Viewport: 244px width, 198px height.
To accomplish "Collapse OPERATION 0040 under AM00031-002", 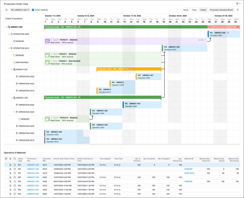I will [14, 112].
